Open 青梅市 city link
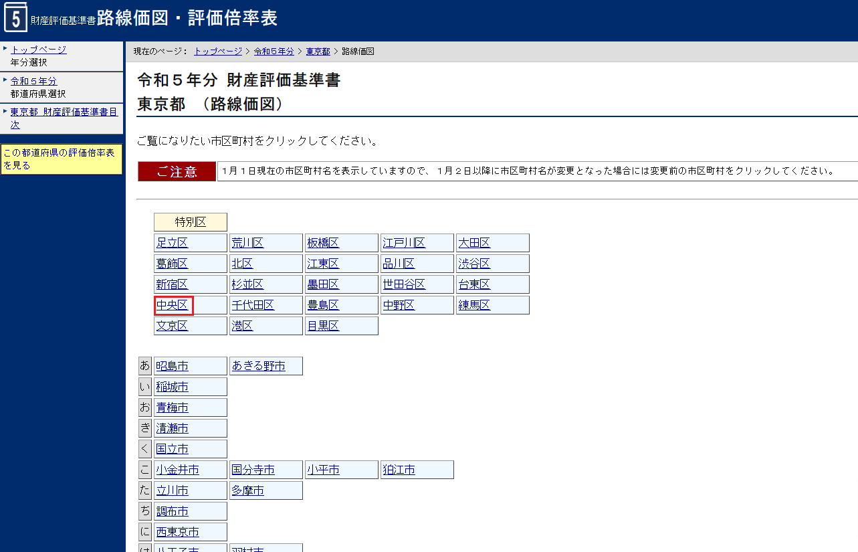The height and width of the screenshot is (552, 858). (172, 407)
